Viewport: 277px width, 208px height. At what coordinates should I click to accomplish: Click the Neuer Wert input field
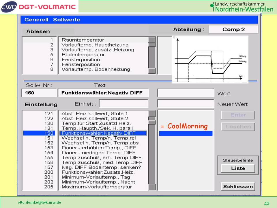click(186, 104)
